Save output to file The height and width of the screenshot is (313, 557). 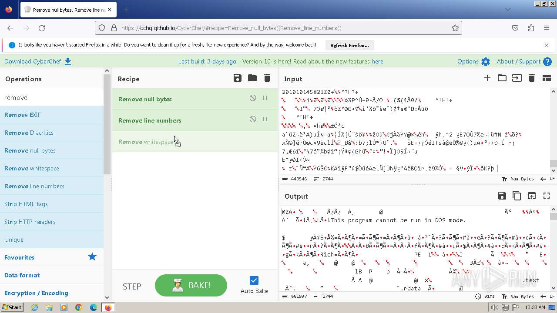(502, 196)
